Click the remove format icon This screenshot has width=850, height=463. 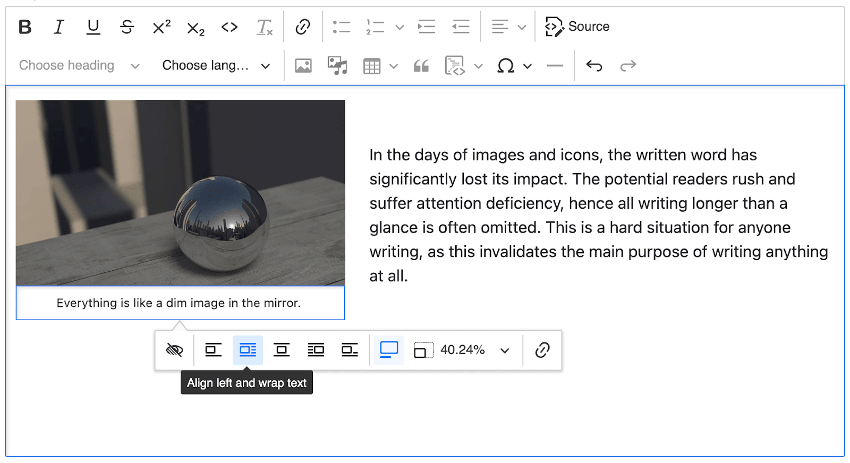click(264, 27)
